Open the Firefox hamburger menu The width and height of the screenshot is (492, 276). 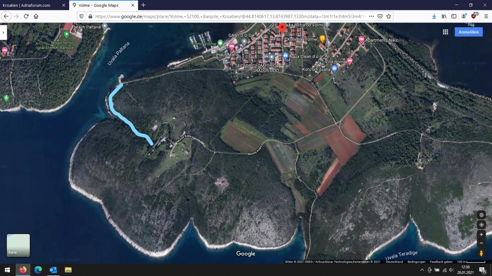486,16
